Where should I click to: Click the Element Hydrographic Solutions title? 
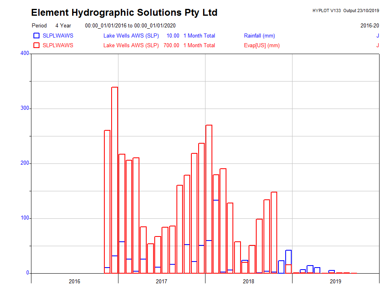point(124,13)
